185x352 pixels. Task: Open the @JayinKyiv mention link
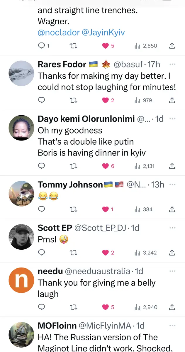pos(103,33)
